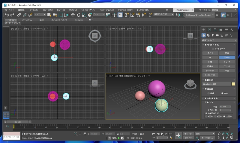
Task: Open the ファイル(F) menu
Action: [x=9, y=10]
